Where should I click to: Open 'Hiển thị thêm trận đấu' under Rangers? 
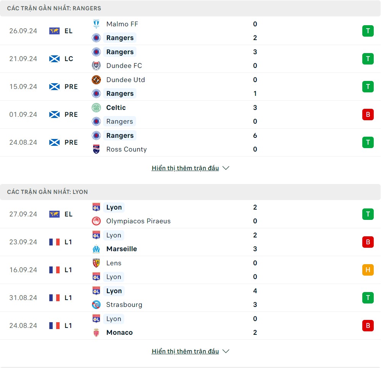pyautogui.click(x=185, y=168)
